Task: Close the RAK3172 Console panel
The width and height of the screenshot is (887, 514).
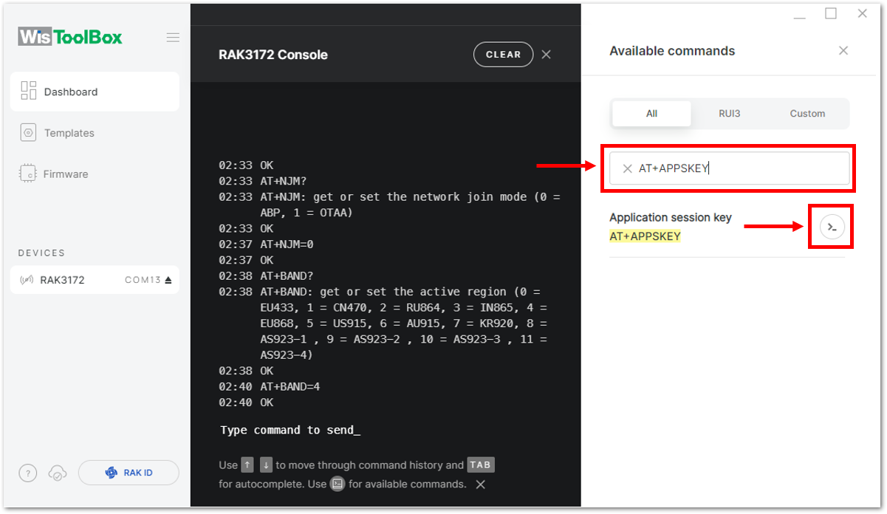Action: tap(547, 54)
